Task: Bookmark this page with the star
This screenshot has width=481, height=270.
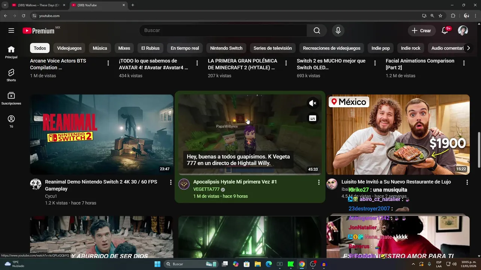Action: pyautogui.click(x=440, y=16)
